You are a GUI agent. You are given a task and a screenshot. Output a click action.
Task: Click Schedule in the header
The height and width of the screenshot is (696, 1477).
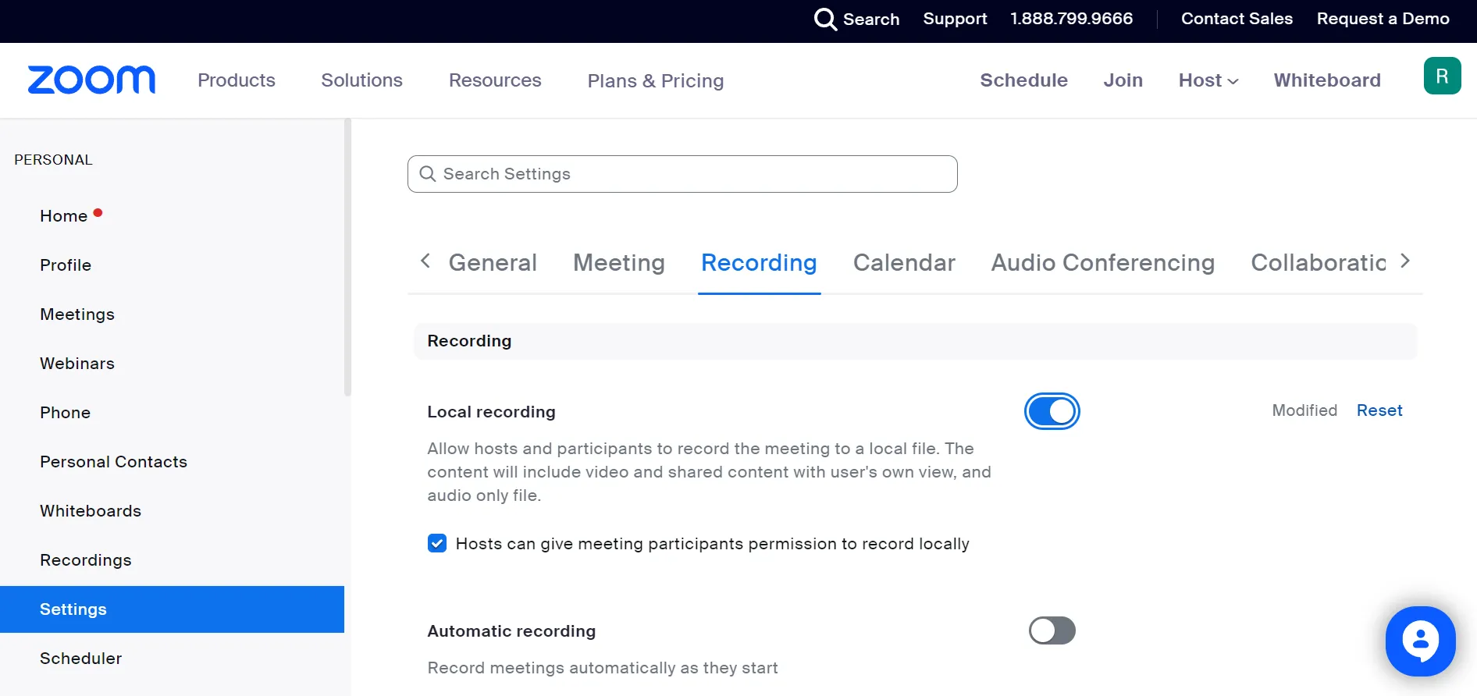[1023, 80]
